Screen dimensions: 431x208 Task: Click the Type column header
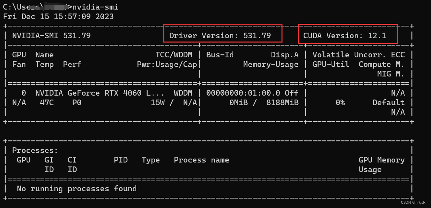(x=151, y=160)
